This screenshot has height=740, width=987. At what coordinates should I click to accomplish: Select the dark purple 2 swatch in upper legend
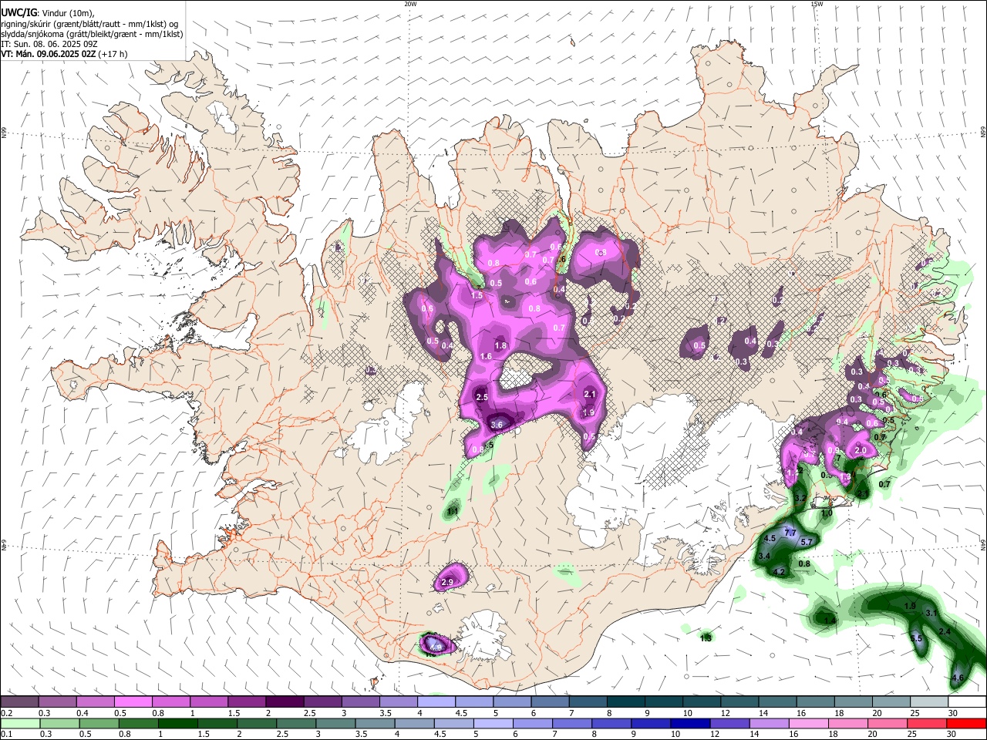tap(284, 702)
